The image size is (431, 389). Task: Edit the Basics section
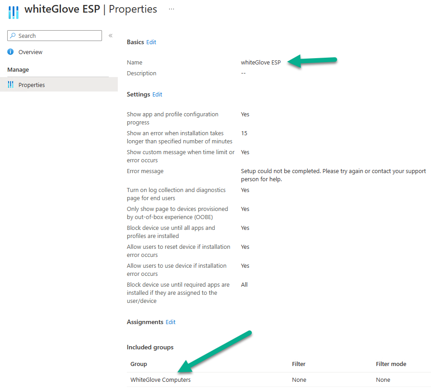[151, 42]
